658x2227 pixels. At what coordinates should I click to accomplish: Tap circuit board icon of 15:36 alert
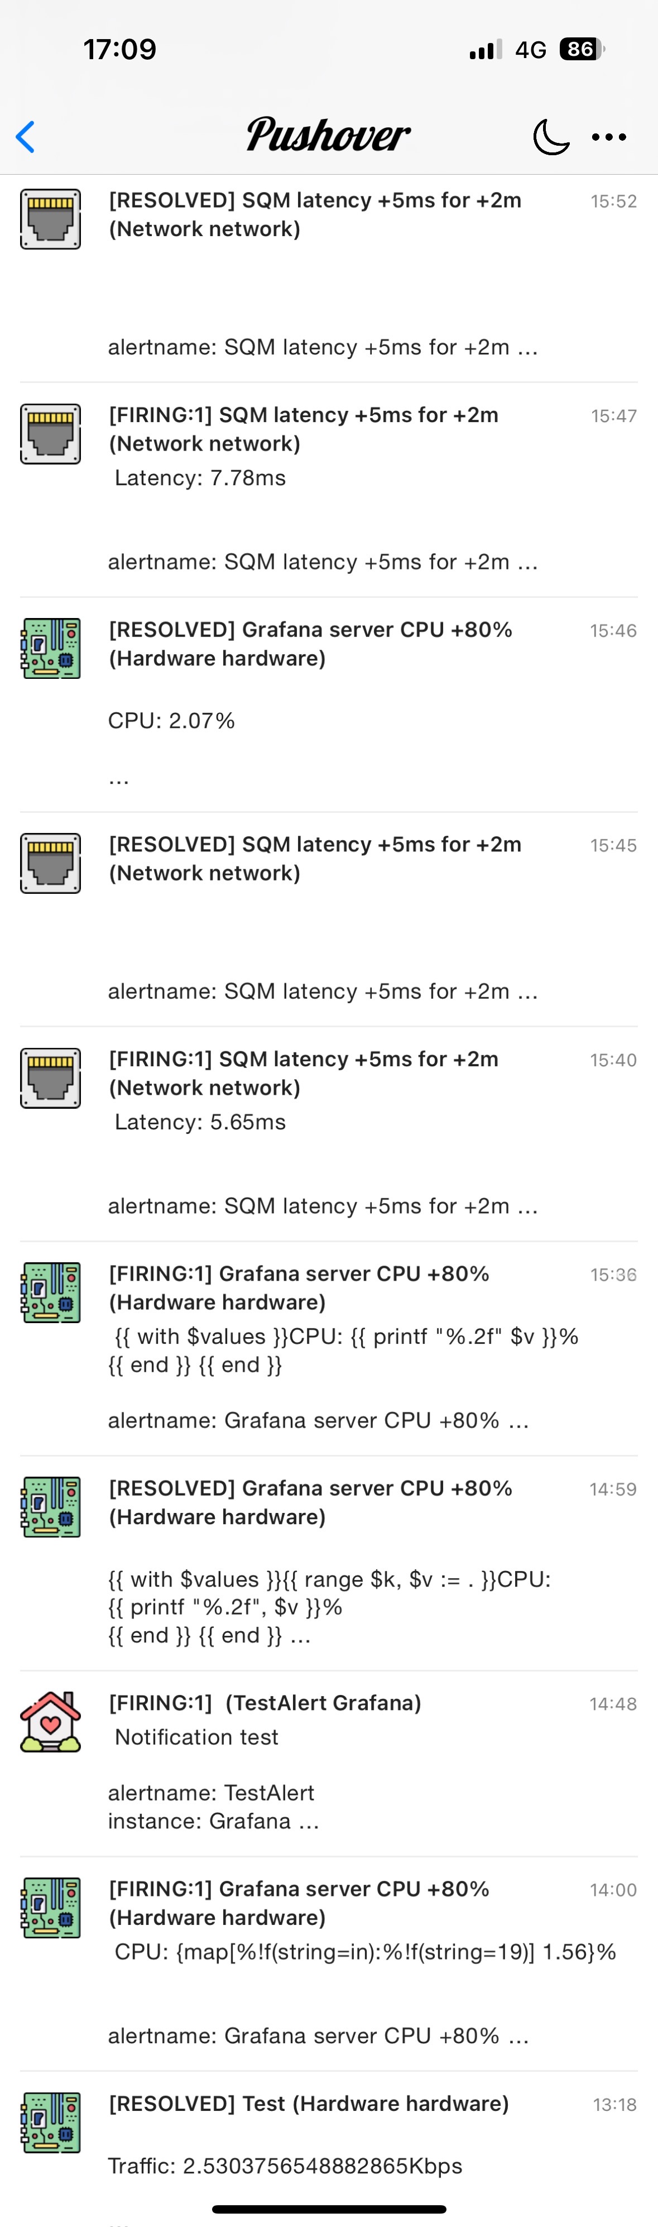point(50,1291)
